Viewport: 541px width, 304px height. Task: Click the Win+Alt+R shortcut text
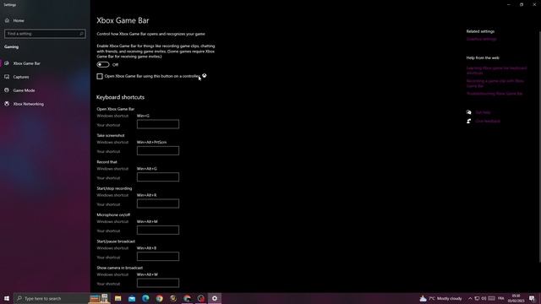point(147,195)
